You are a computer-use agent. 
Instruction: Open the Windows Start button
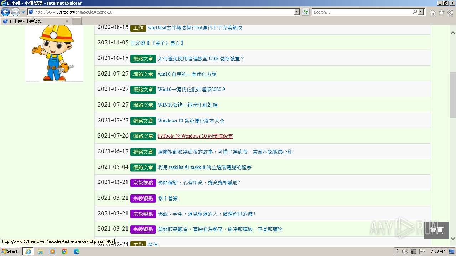10,251
